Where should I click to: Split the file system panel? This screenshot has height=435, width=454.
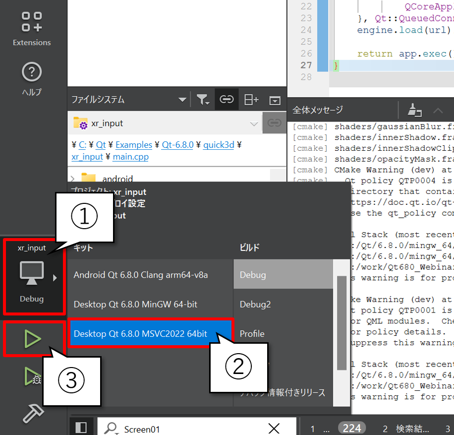point(251,100)
